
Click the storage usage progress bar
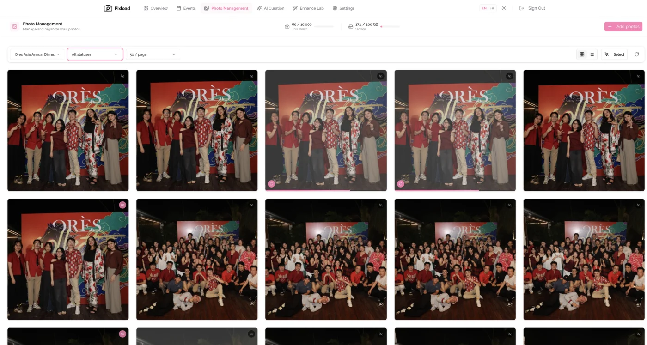(390, 26)
